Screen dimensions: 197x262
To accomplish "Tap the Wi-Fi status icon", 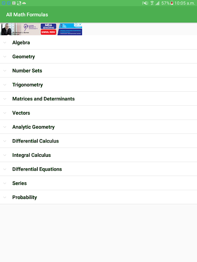I will click(152, 3).
